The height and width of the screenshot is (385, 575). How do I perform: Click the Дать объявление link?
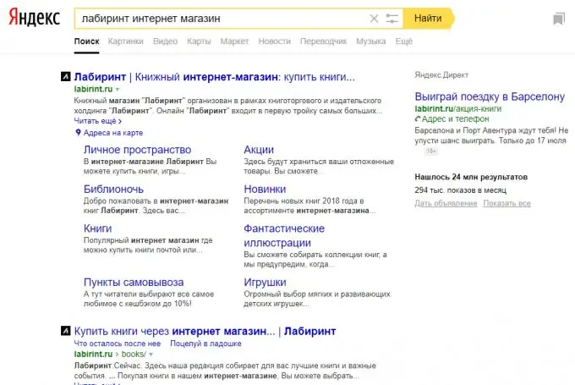(446, 203)
